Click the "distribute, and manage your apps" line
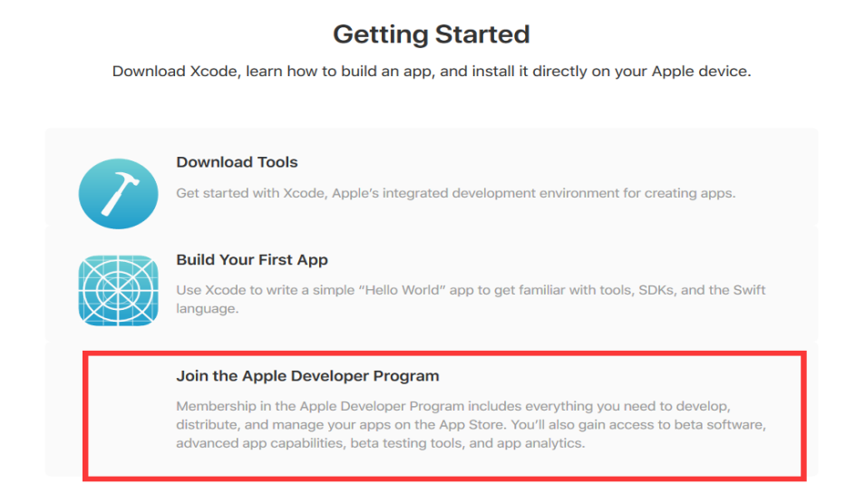The width and height of the screenshot is (865, 503). 471,425
